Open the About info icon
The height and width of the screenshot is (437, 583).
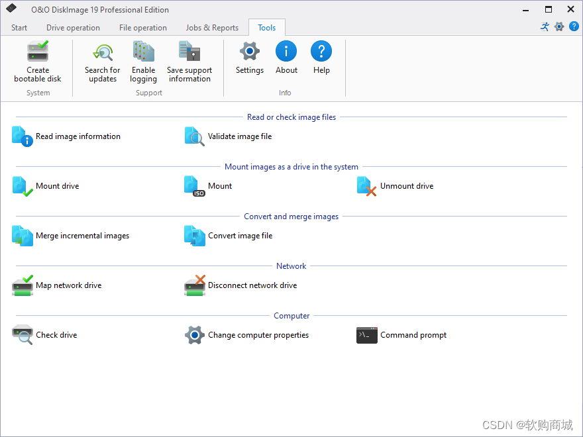click(x=286, y=51)
